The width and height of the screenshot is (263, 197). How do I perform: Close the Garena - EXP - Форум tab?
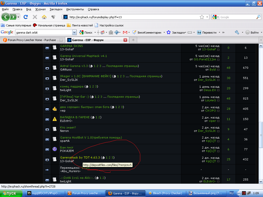(x=125, y=40)
